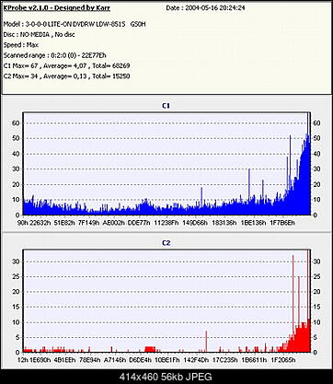
Task: Click the 142F4Dh x-axis label
Action: [196, 360]
